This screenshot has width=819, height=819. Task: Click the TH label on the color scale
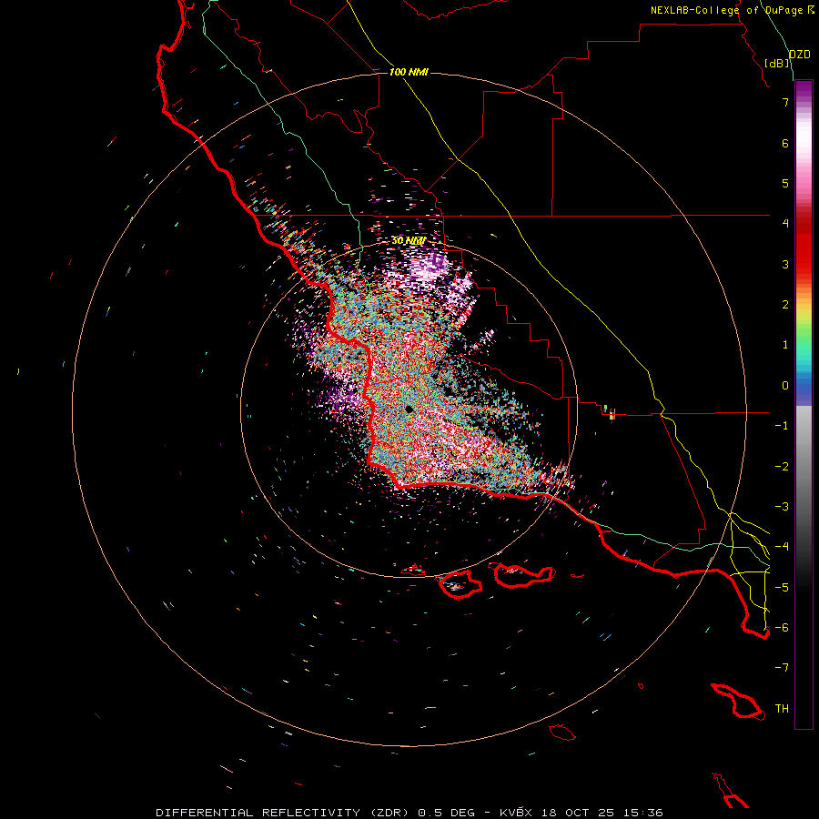[x=782, y=709]
